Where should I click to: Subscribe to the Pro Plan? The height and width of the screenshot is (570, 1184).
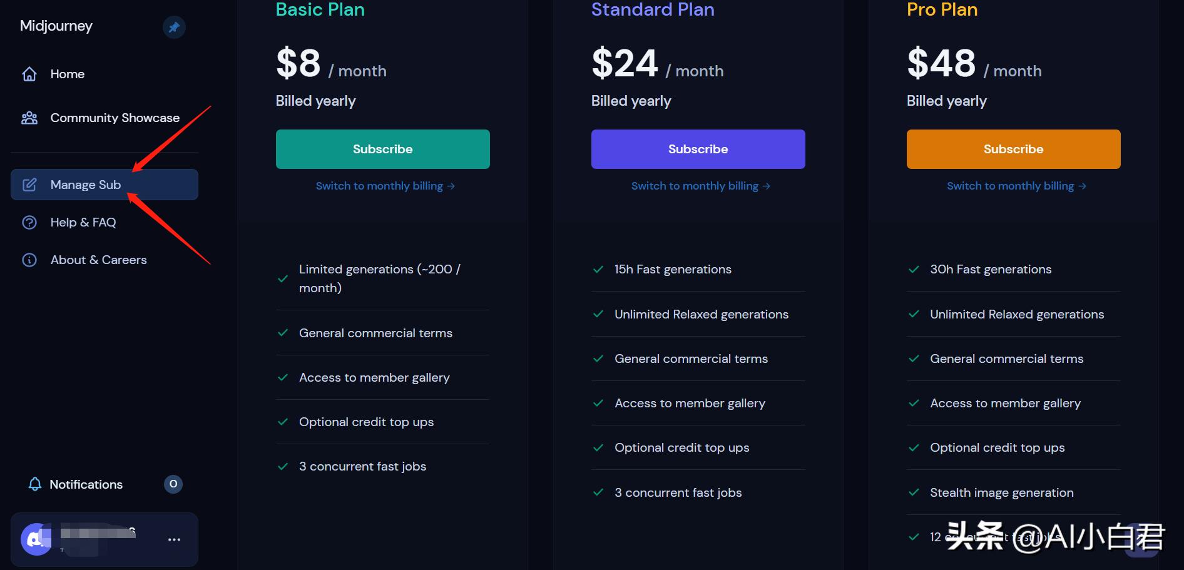(x=1013, y=149)
